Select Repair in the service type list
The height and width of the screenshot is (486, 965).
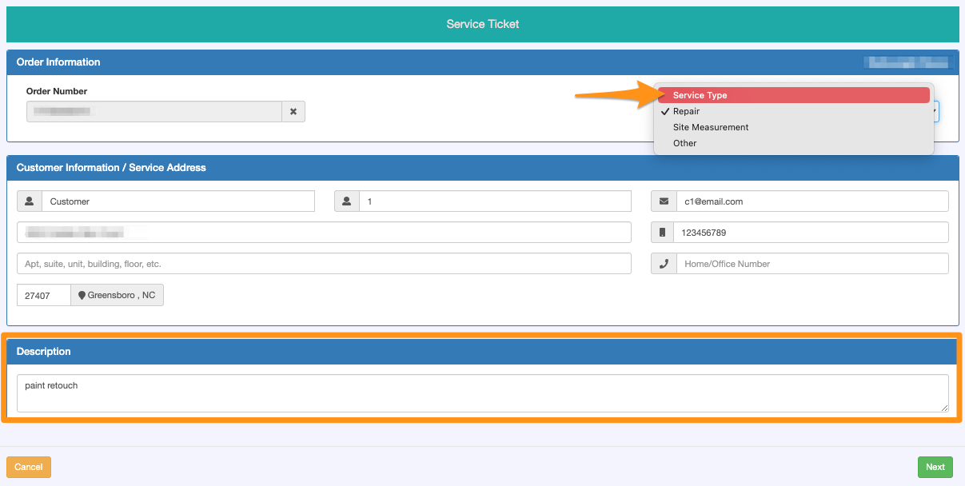pos(794,111)
